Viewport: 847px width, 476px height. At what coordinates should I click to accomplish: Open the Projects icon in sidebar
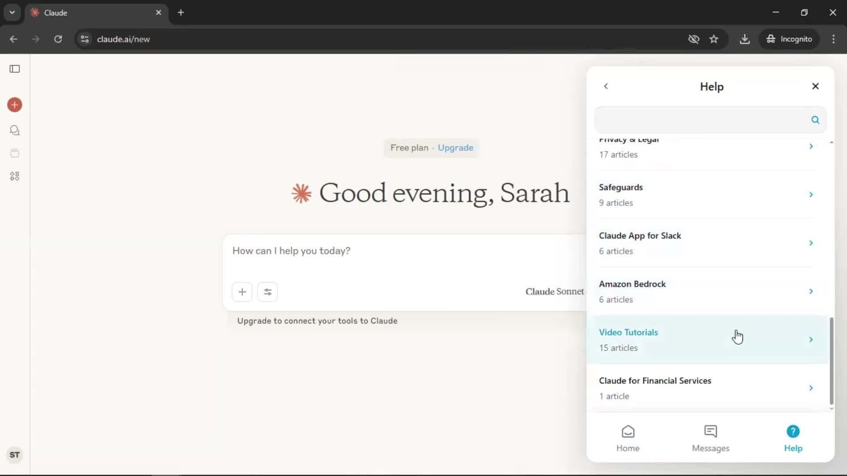pyautogui.click(x=15, y=153)
